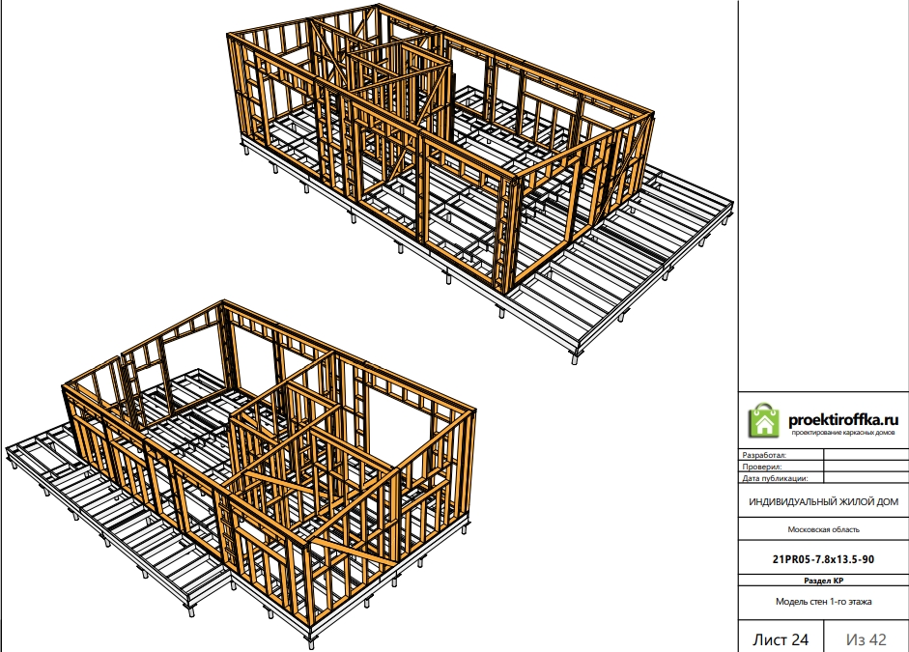Select project code 21PR05-7.8x13.5-90

(823, 559)
